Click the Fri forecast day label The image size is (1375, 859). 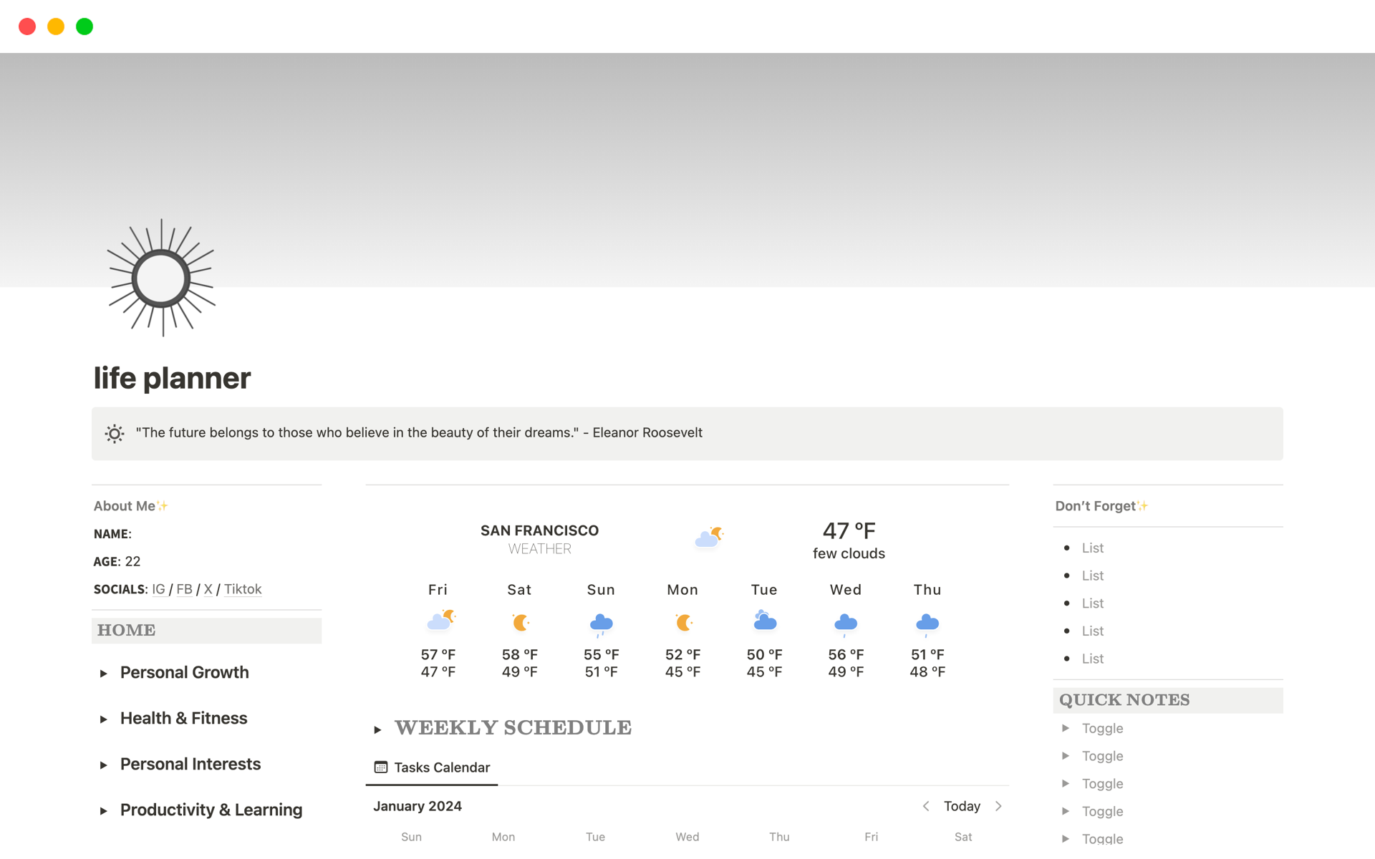(438, 590)
